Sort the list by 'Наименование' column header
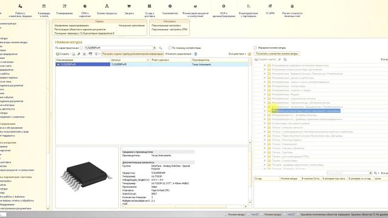The image size is (388, 218). pyautogui.click(x=82, y=60)
